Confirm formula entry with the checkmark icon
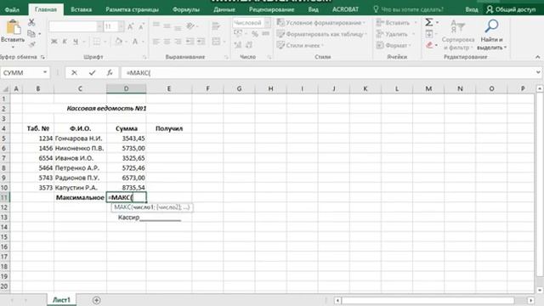Viewport: 544px width, 306px height. [92, 72]
